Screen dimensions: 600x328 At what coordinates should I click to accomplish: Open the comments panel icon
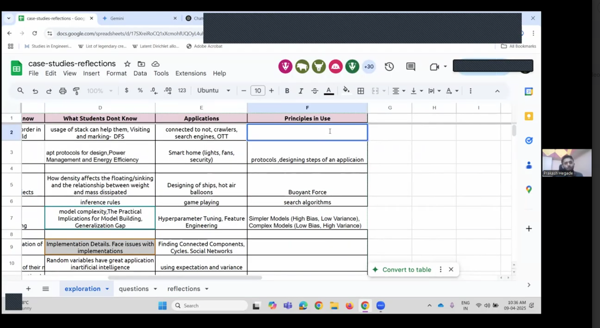pyautogui.click(x=411, y=67)
